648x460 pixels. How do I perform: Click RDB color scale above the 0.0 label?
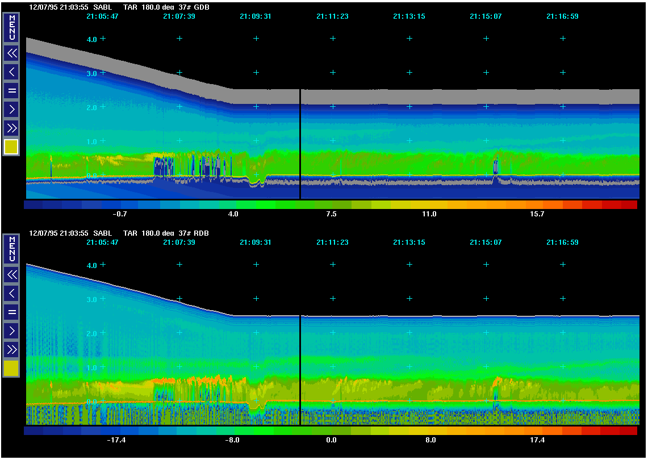point(331,431)
